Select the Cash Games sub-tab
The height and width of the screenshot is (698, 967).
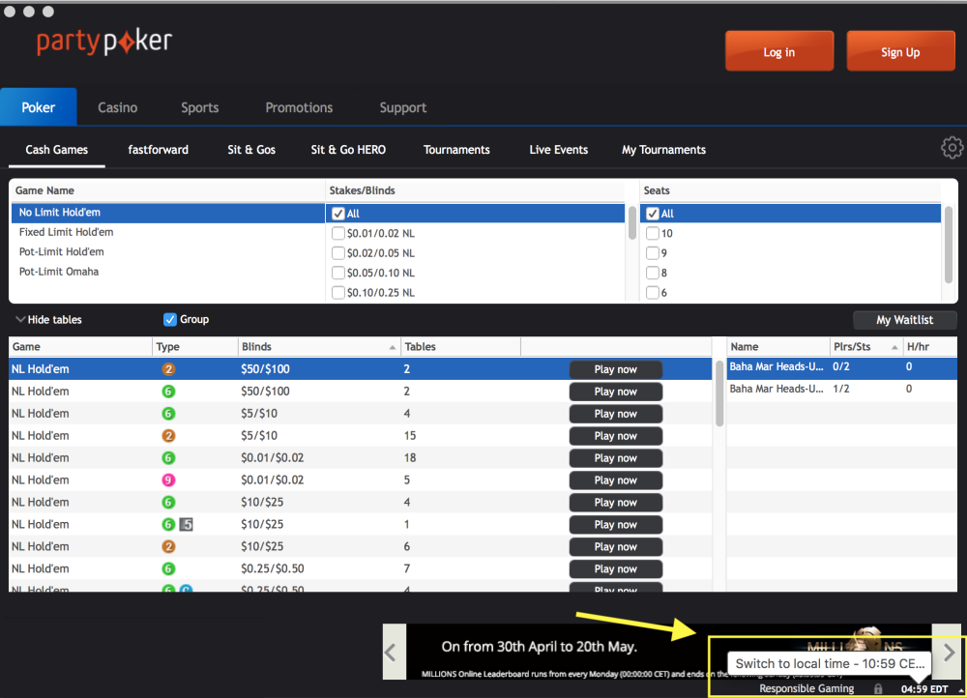click(57, 150)
